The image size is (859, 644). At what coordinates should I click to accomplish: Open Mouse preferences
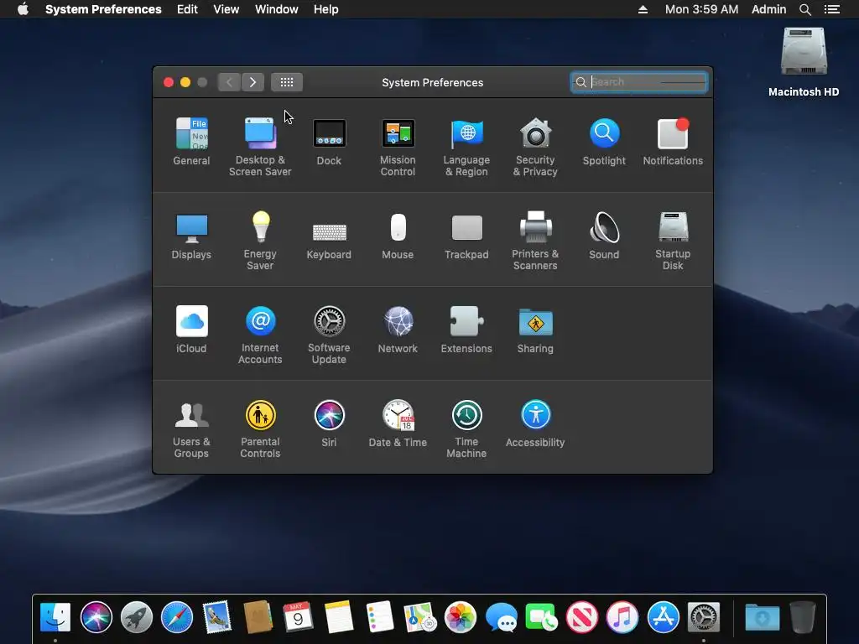tap(398, 236)
